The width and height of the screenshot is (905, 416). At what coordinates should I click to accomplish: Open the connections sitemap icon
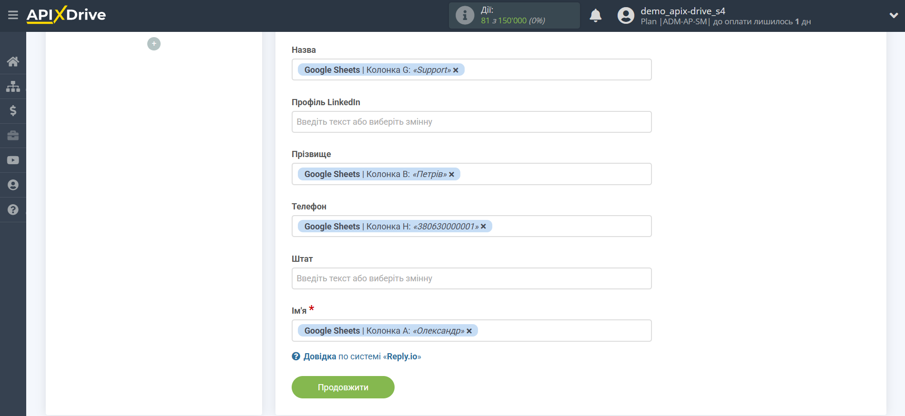(x=13, y=86)
